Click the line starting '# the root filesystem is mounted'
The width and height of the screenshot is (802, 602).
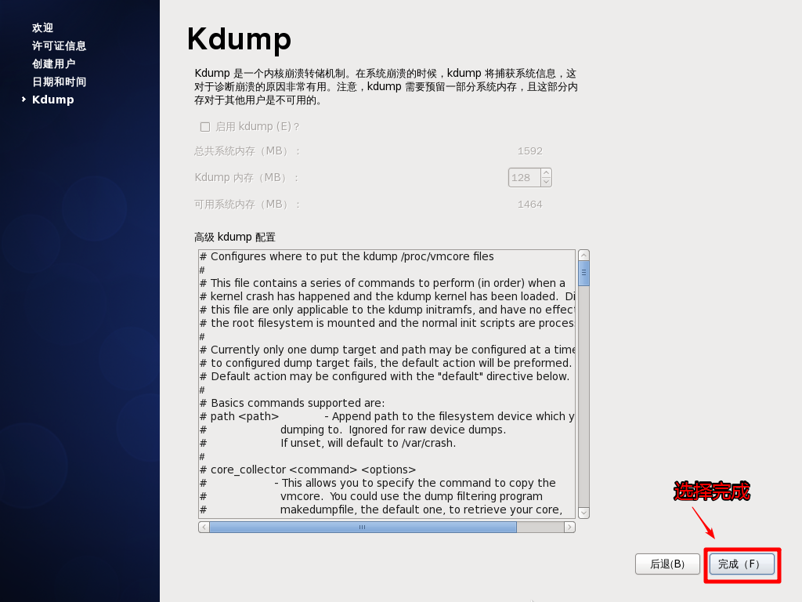point(387,323)
